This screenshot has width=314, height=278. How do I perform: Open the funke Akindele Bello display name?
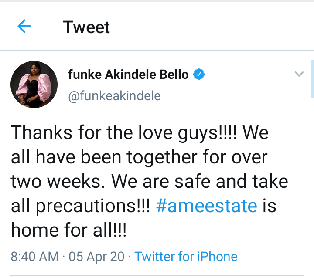[128, 75]
